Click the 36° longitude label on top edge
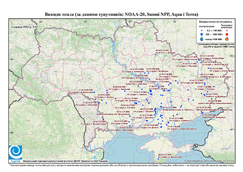Screen dimensions: 243x172 pyautogui.click(x=175, y=22)
